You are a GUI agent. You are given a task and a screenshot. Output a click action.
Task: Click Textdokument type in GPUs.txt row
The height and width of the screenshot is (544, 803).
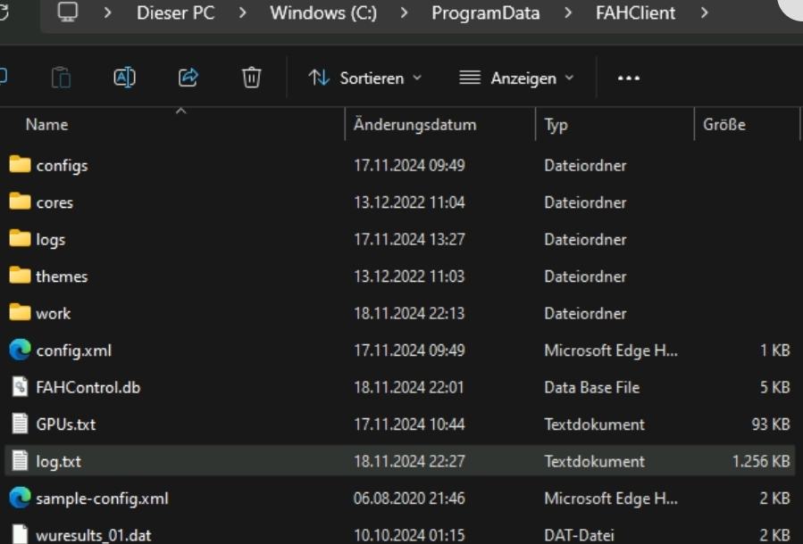click(x=595, y=424)
